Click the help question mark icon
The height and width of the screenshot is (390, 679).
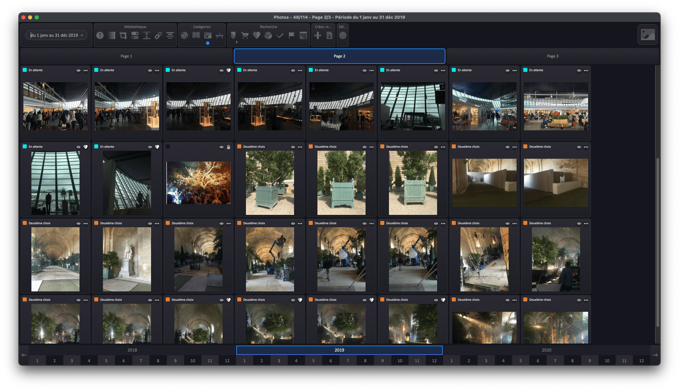click(x=100, y=35)
